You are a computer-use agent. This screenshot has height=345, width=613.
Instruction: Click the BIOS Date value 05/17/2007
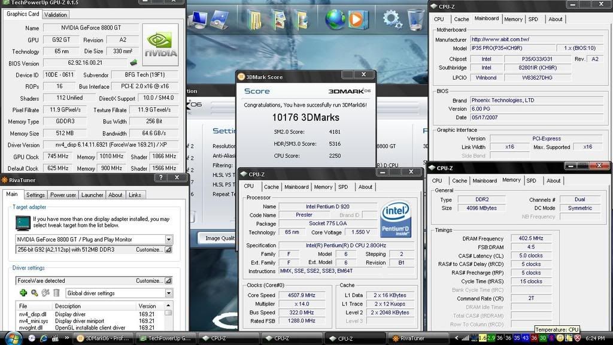point(536,117)
